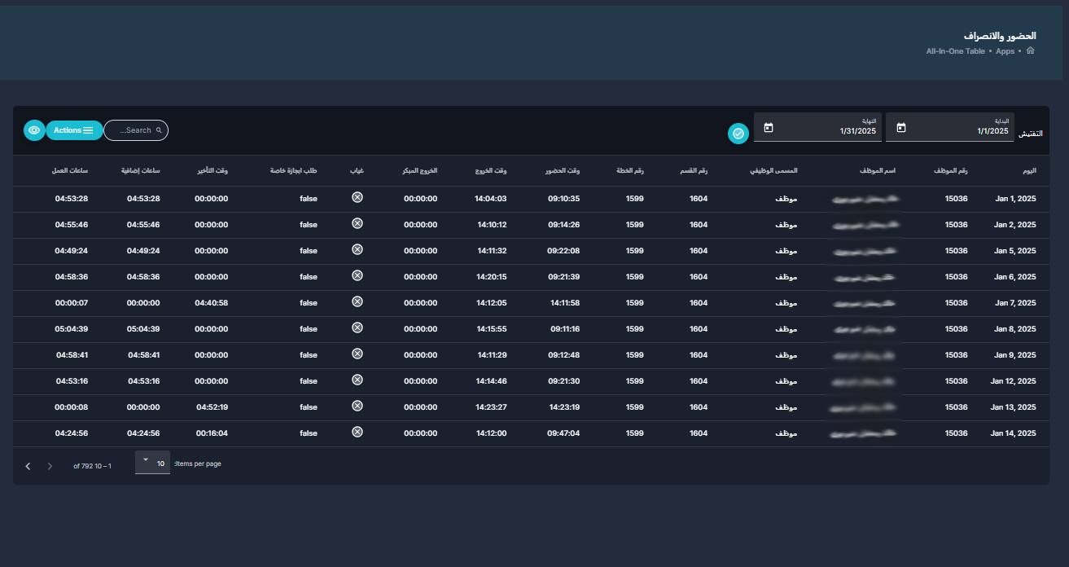Sort by the المسمى الوظيفي column header
This screenshot has width=1069, height=567.
773,171
